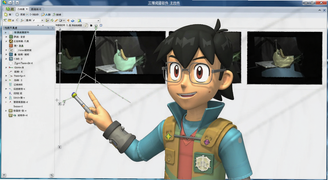This screenshot has width=328, height=180.
Task: Click the orange back arrow toolbar icon
Action: pyautogui.click(x=68, y=20)
